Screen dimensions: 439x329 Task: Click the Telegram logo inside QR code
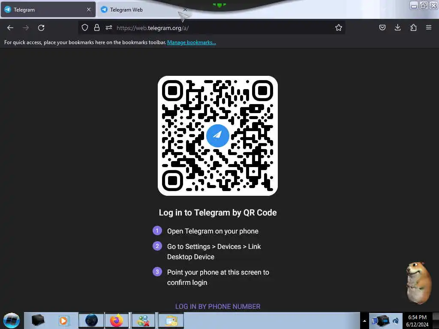coord(217,136)
